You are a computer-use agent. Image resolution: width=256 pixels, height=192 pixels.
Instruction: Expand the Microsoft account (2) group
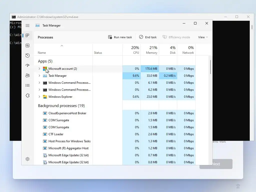click(39, 69)
